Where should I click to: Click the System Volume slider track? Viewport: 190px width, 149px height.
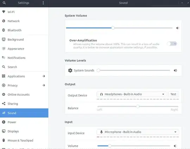(x=119, y=28)
